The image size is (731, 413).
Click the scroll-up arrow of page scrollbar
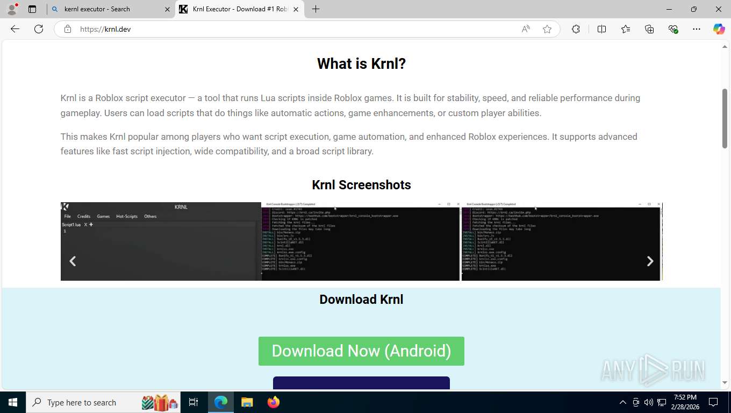725,47
